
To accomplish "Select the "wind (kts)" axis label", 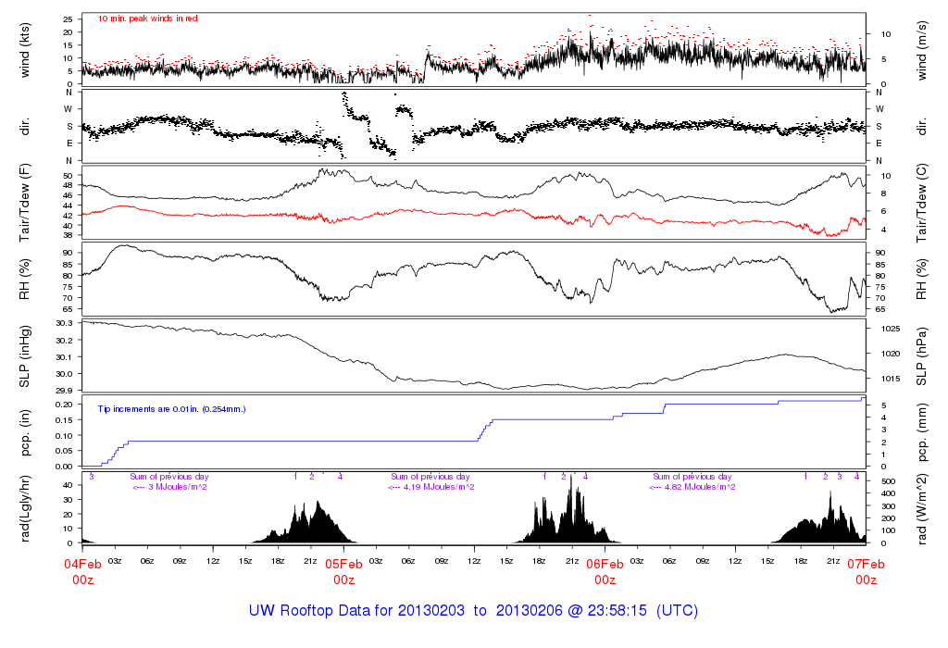I will coord(25,50).
